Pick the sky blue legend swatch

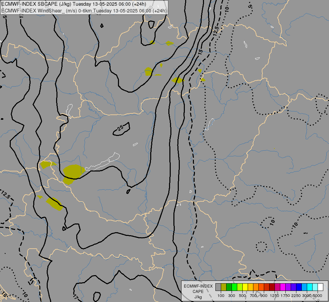point(304,287)
